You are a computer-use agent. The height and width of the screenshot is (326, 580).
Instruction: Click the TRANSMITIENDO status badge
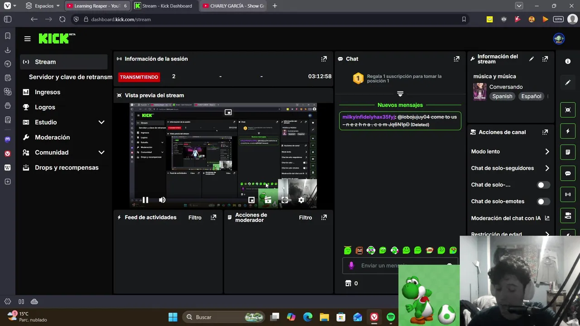tap(139, 77)
